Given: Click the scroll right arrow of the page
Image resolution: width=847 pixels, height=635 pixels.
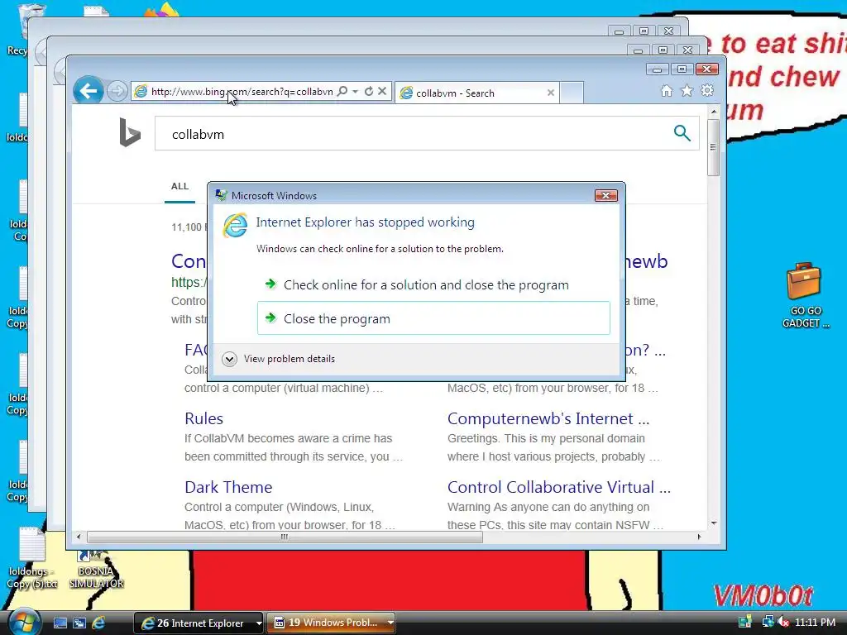Looking at the screenshot, I should [x=699, y=537].
